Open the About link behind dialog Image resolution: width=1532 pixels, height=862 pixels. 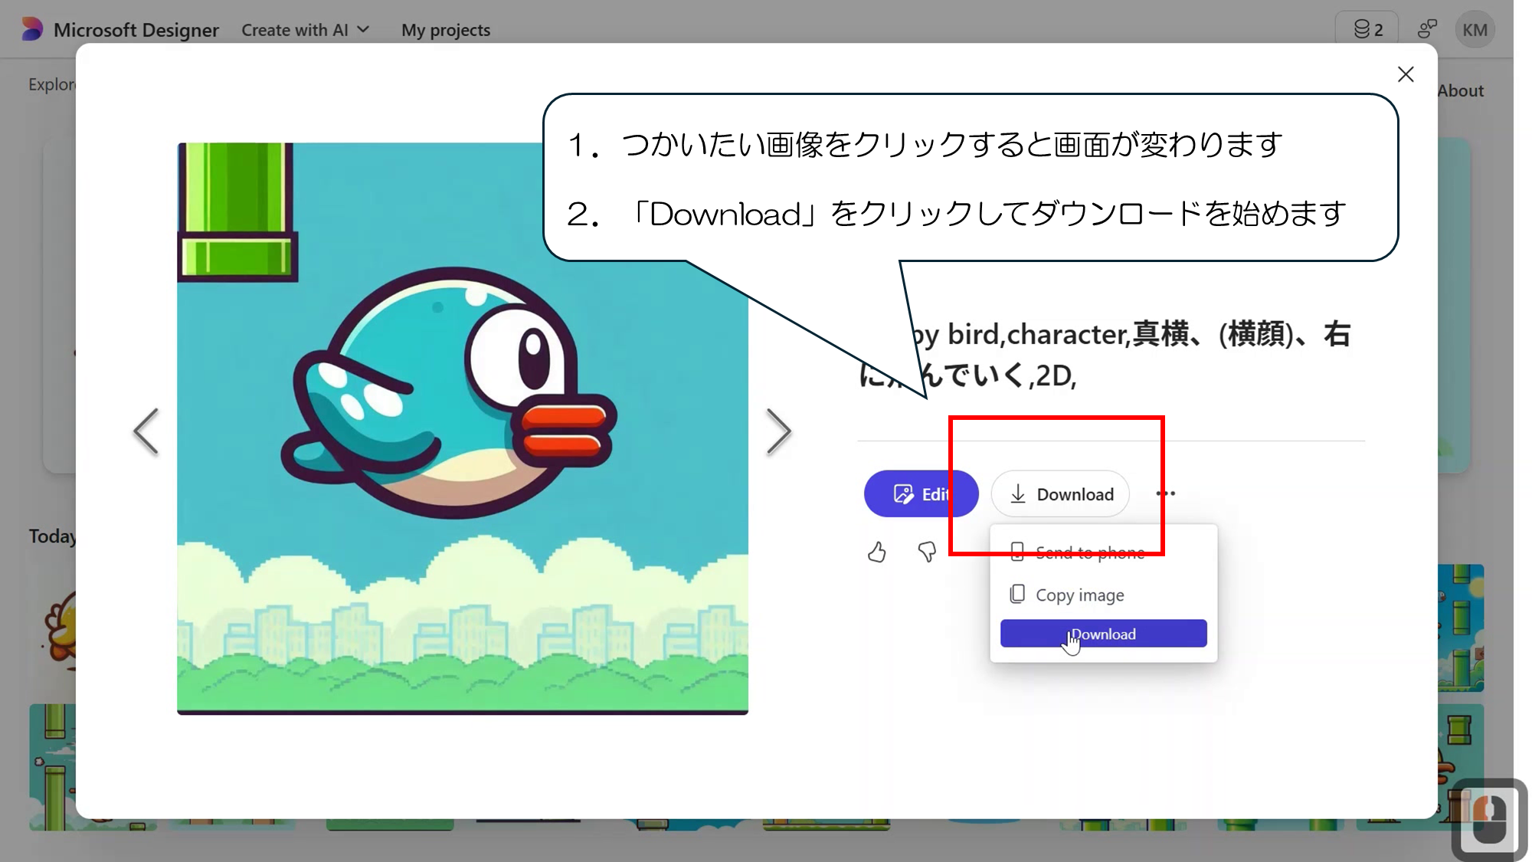pyautogui.click(x=1460, y=90)
